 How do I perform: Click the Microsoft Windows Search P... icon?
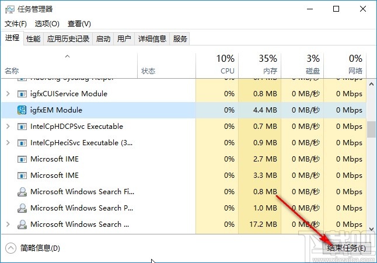(x=22, y=208)
